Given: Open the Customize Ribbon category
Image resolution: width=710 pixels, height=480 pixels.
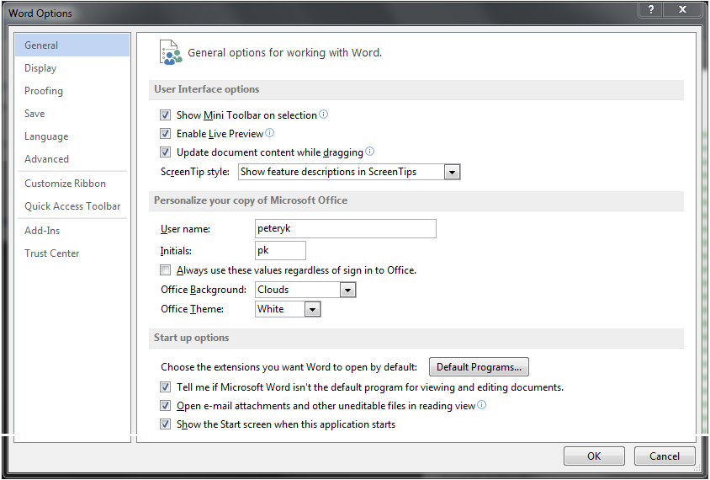Looking at the screenshot, I should 72,184.
